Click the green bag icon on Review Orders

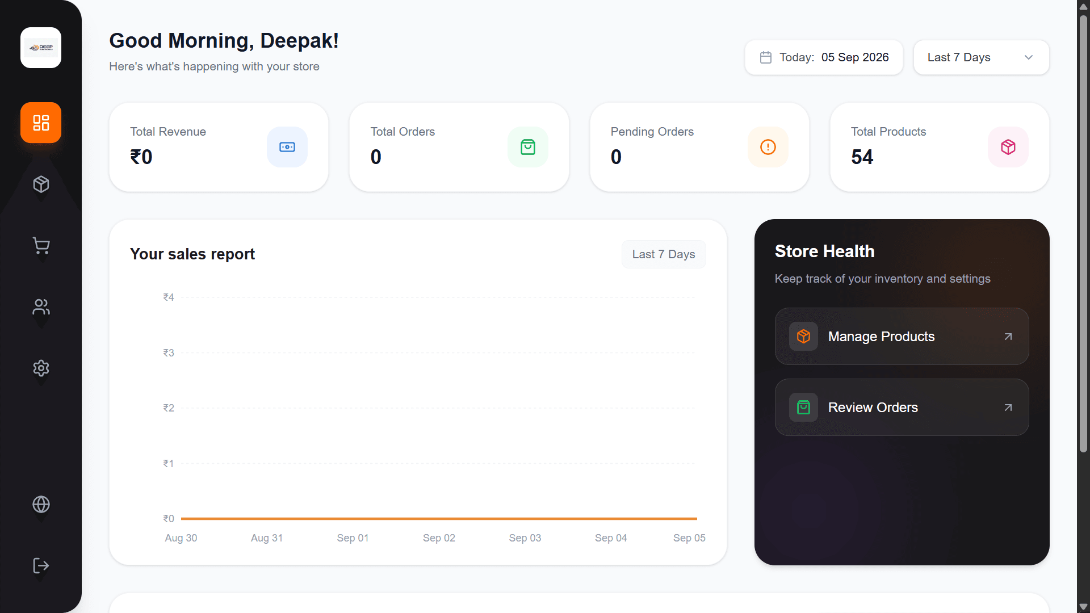coord(803,408)
